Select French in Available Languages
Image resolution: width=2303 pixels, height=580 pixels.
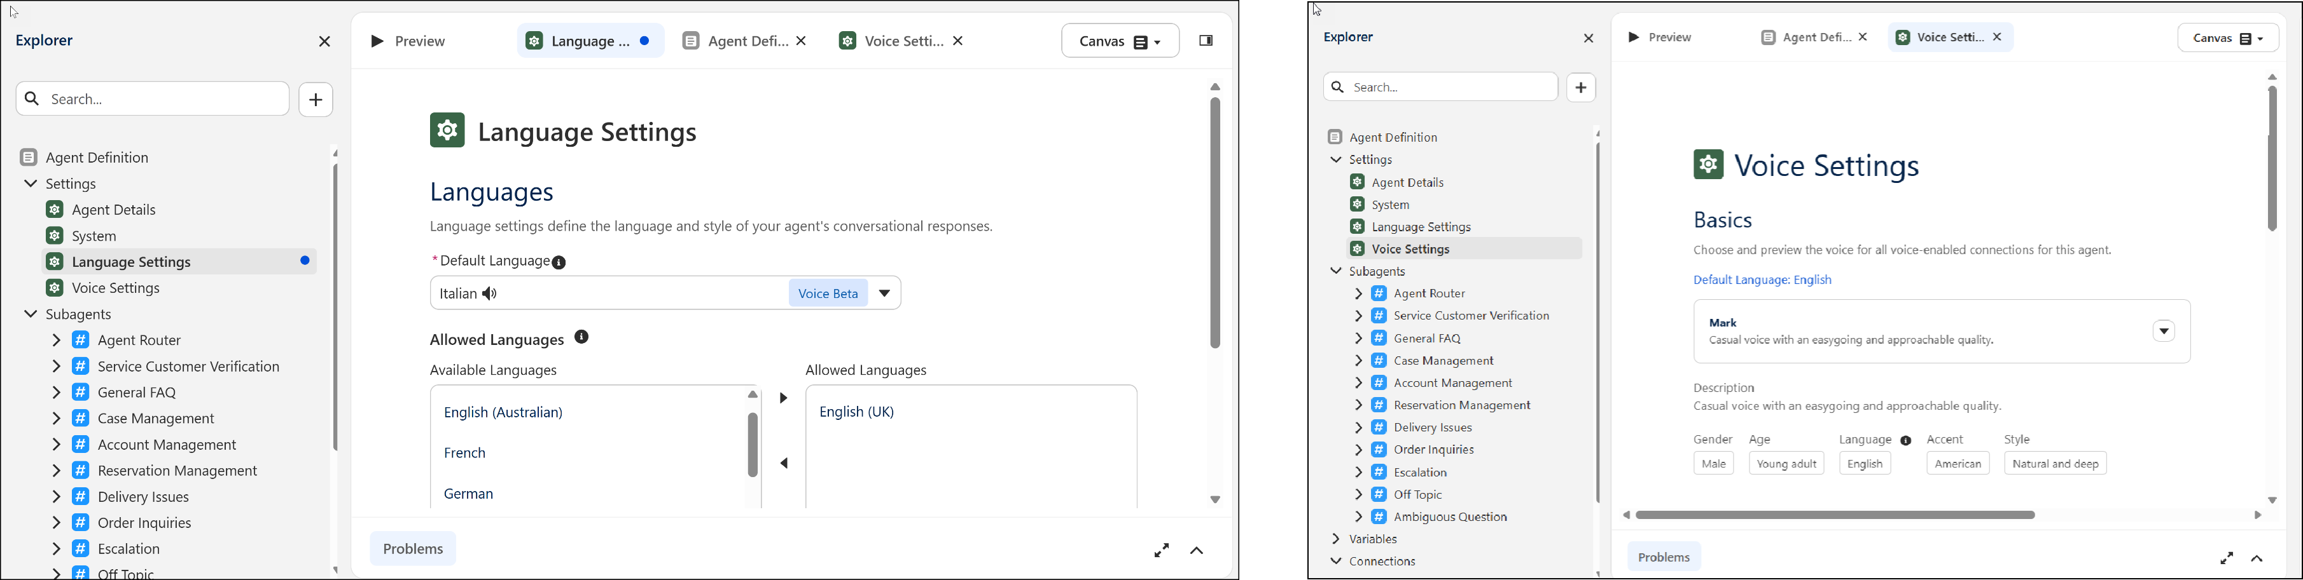click(x=465, y=454)
